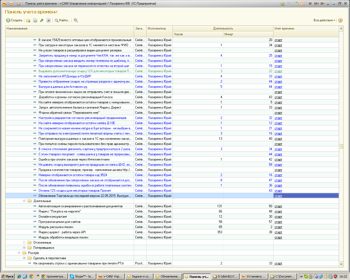Click старт link for Онлайн-консультант row
350x280 pixels.
(x=278, y=217)
